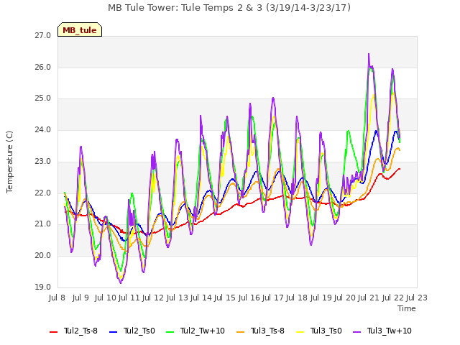The height and width of the screenshot is (345, 460).
Task: Click the 22.0 y-axis tick label
Action: [x=43, y=193]
